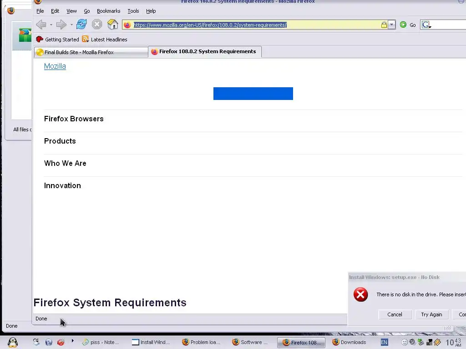Select the Firefox 108.0.2 System Requirements tab
The height and width of the screenshot is (349, 466).
click(205, 51)
